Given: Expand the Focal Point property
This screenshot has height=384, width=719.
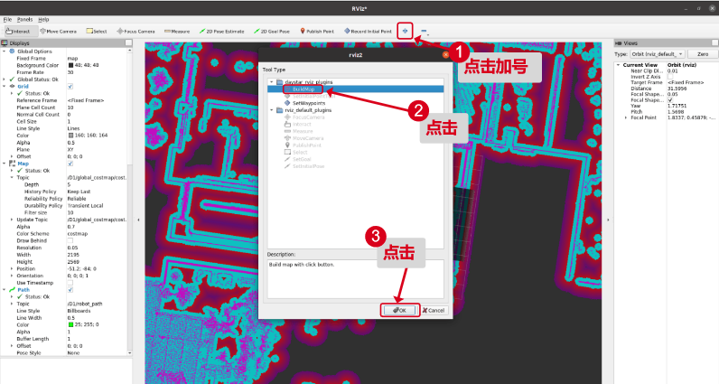Looking at the screenshot, I should tap(626, 117).
